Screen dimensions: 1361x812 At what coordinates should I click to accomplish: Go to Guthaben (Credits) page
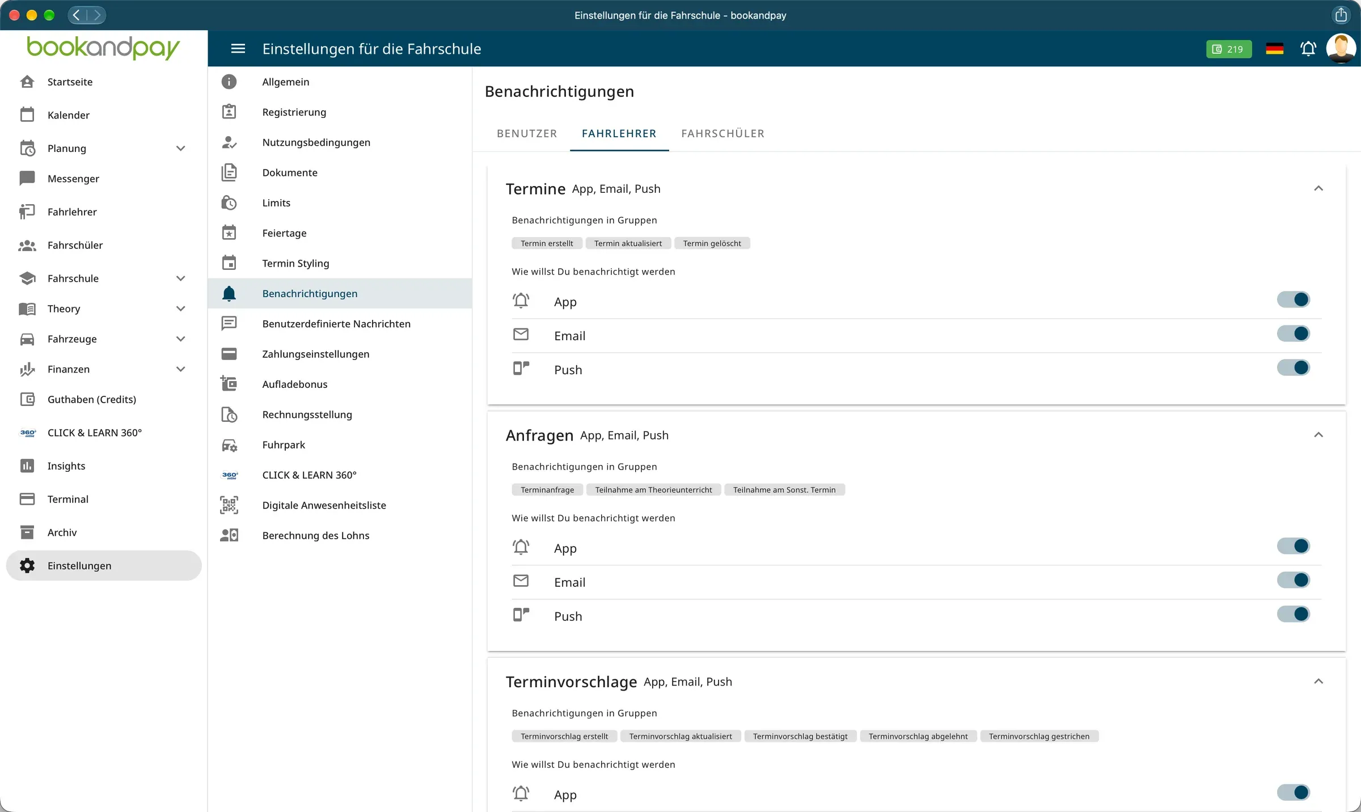pos(104,399)
